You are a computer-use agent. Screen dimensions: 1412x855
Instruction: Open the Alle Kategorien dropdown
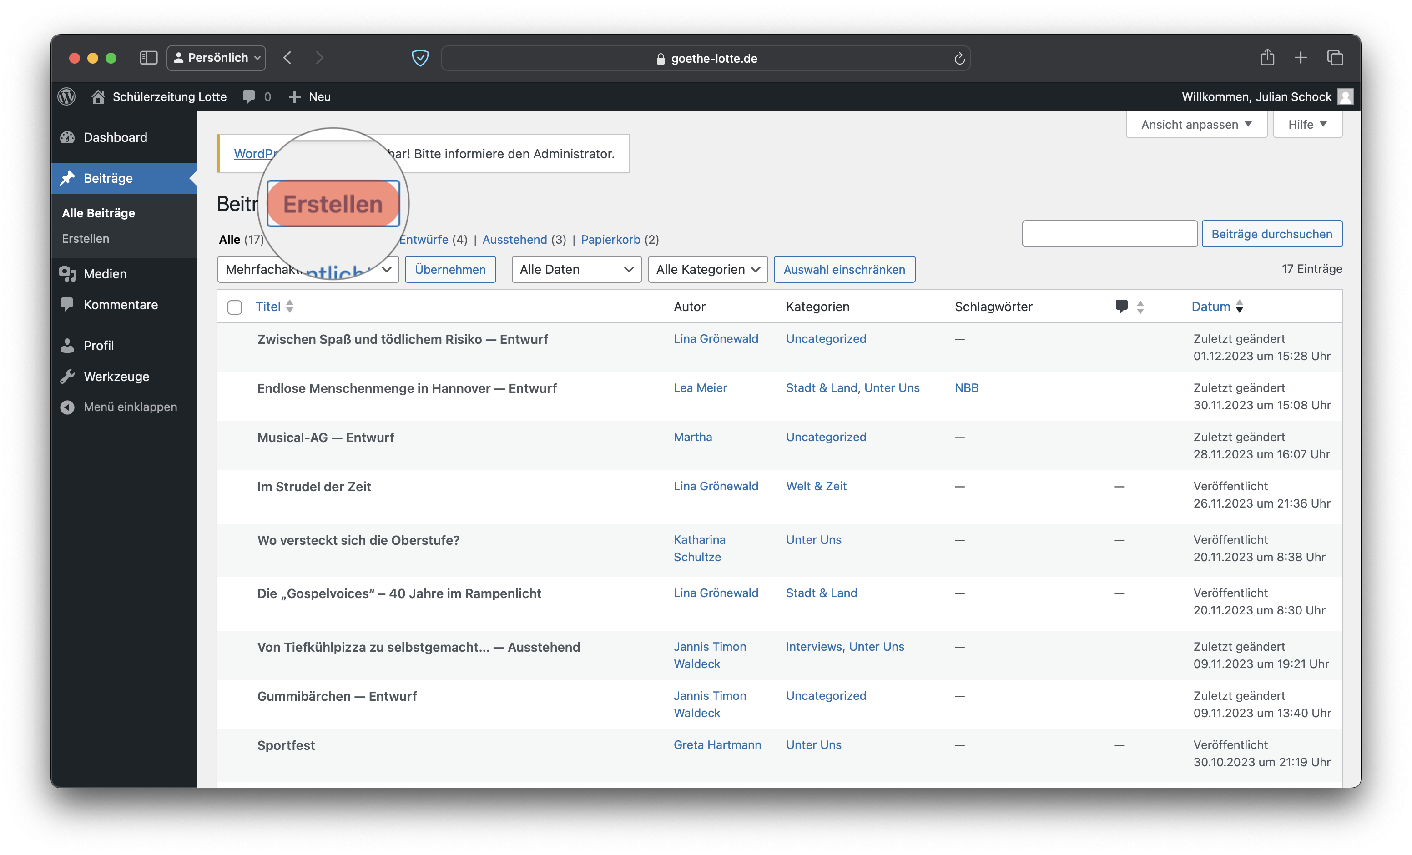coord(707,269)
